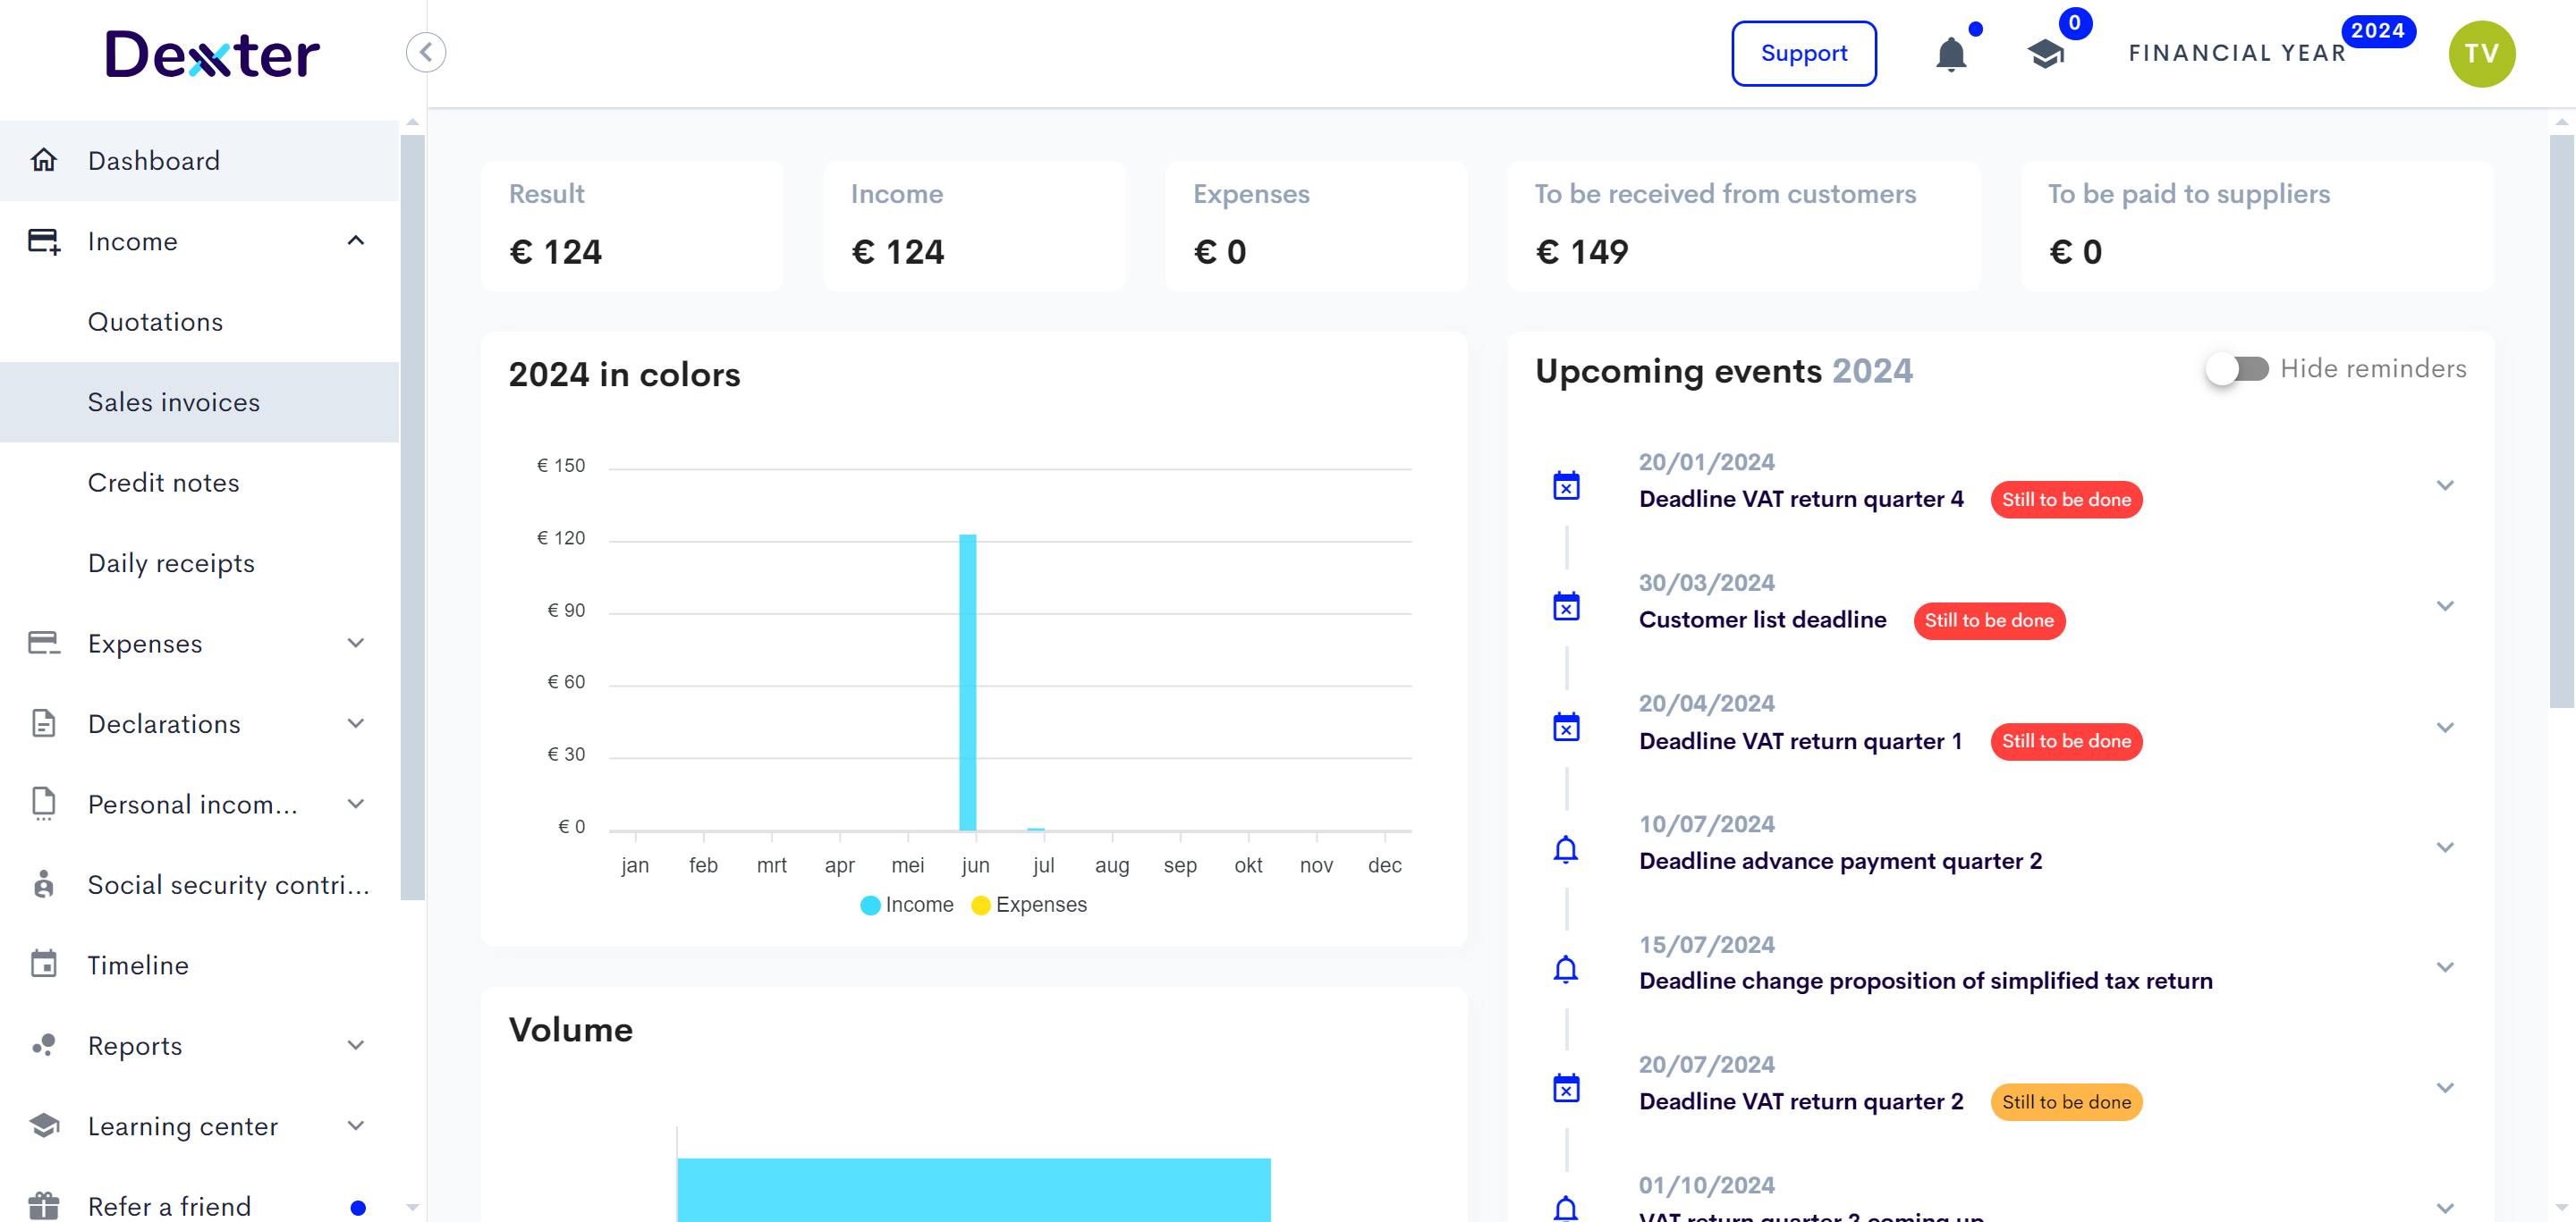Click calendar icon for VAT return quarter 1
This screenshot has height=1222, width=2576.
[x=1566, y=728]
